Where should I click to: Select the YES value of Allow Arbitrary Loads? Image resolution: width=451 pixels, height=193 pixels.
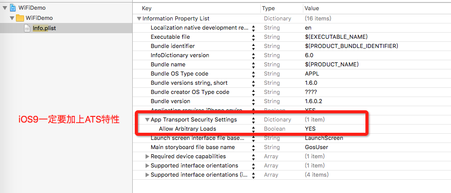[310, 129]
